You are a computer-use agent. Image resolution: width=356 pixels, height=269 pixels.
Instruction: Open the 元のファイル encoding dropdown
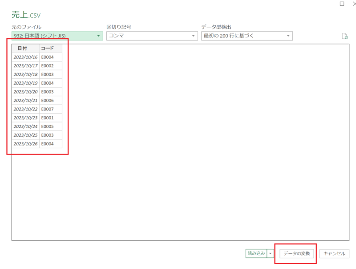click(x=57, y=36)
